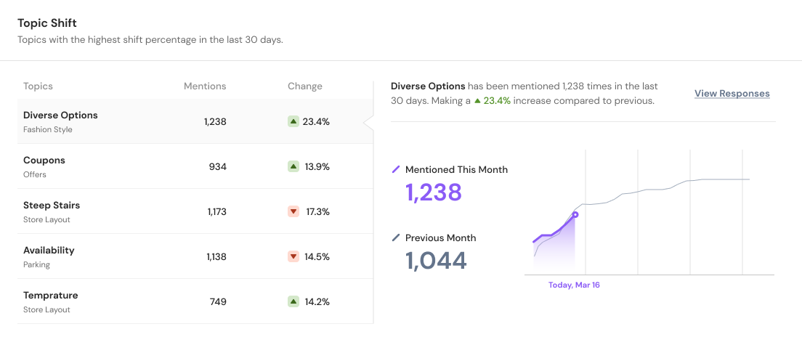
Task: Sort by the Change column header
Action: tap(304, 86)
